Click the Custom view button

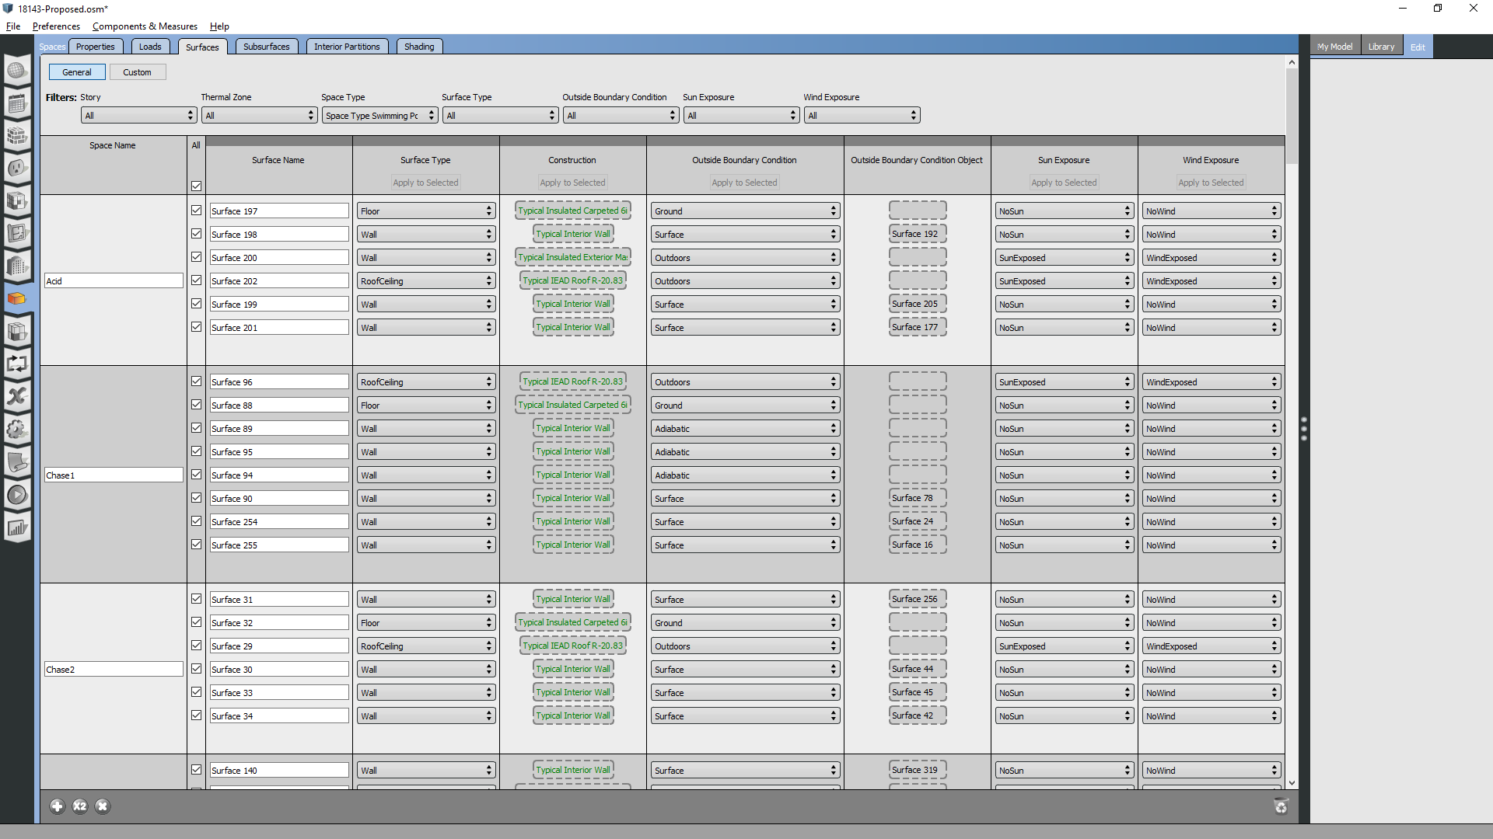137,72
